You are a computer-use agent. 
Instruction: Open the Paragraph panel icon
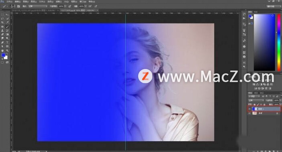click(244, 67)
